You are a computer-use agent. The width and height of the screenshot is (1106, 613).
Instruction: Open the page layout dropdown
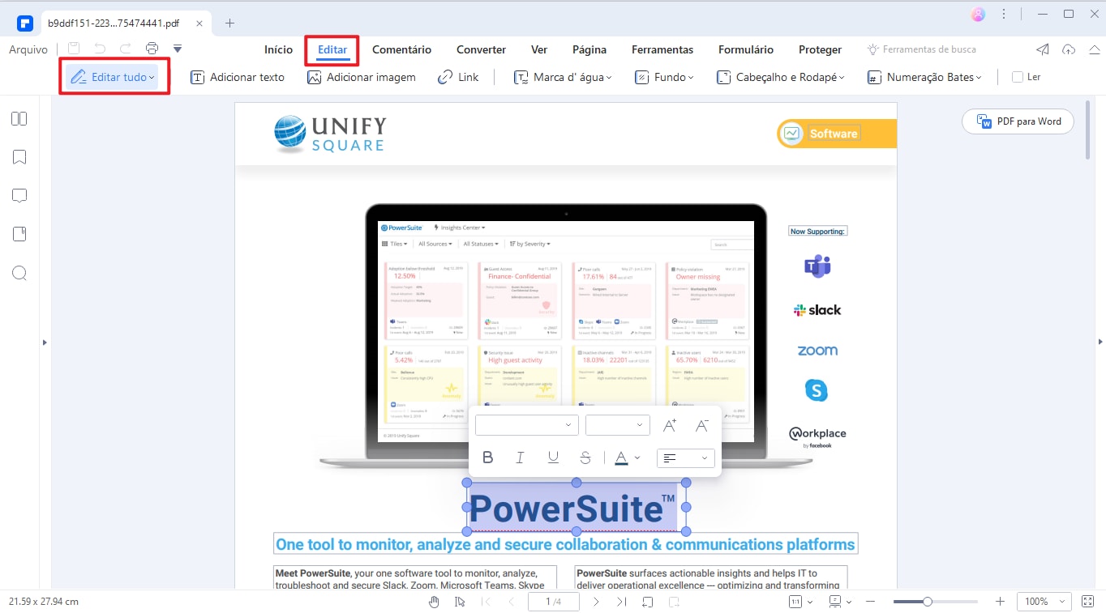coord(840,602)
